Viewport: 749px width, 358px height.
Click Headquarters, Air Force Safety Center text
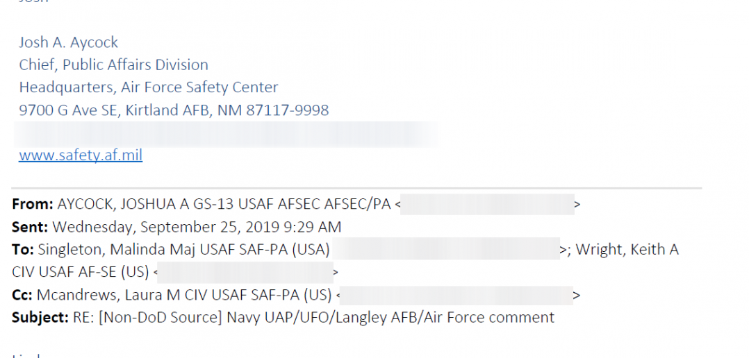pos(149,87)
